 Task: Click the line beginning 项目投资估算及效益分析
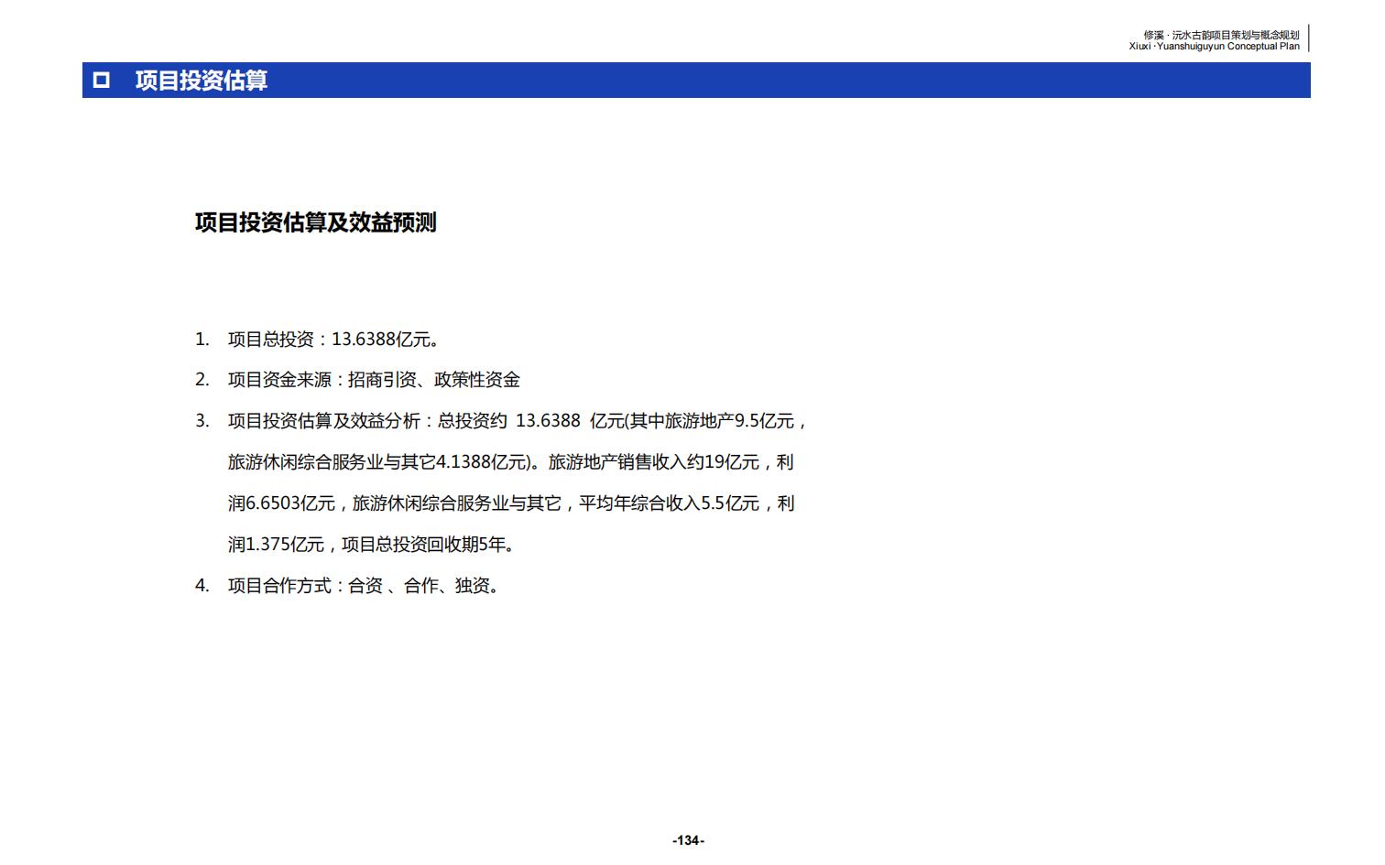(x=518, y=421)
